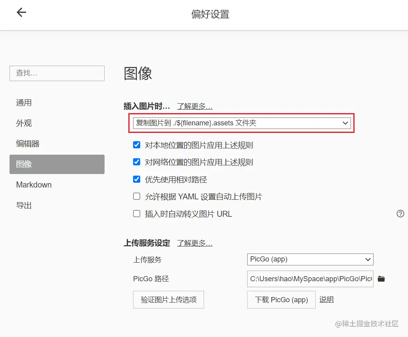Select 通用 in the sidebar
The width and height of the screenshot is (408, 337).
[x=57, y=102]
